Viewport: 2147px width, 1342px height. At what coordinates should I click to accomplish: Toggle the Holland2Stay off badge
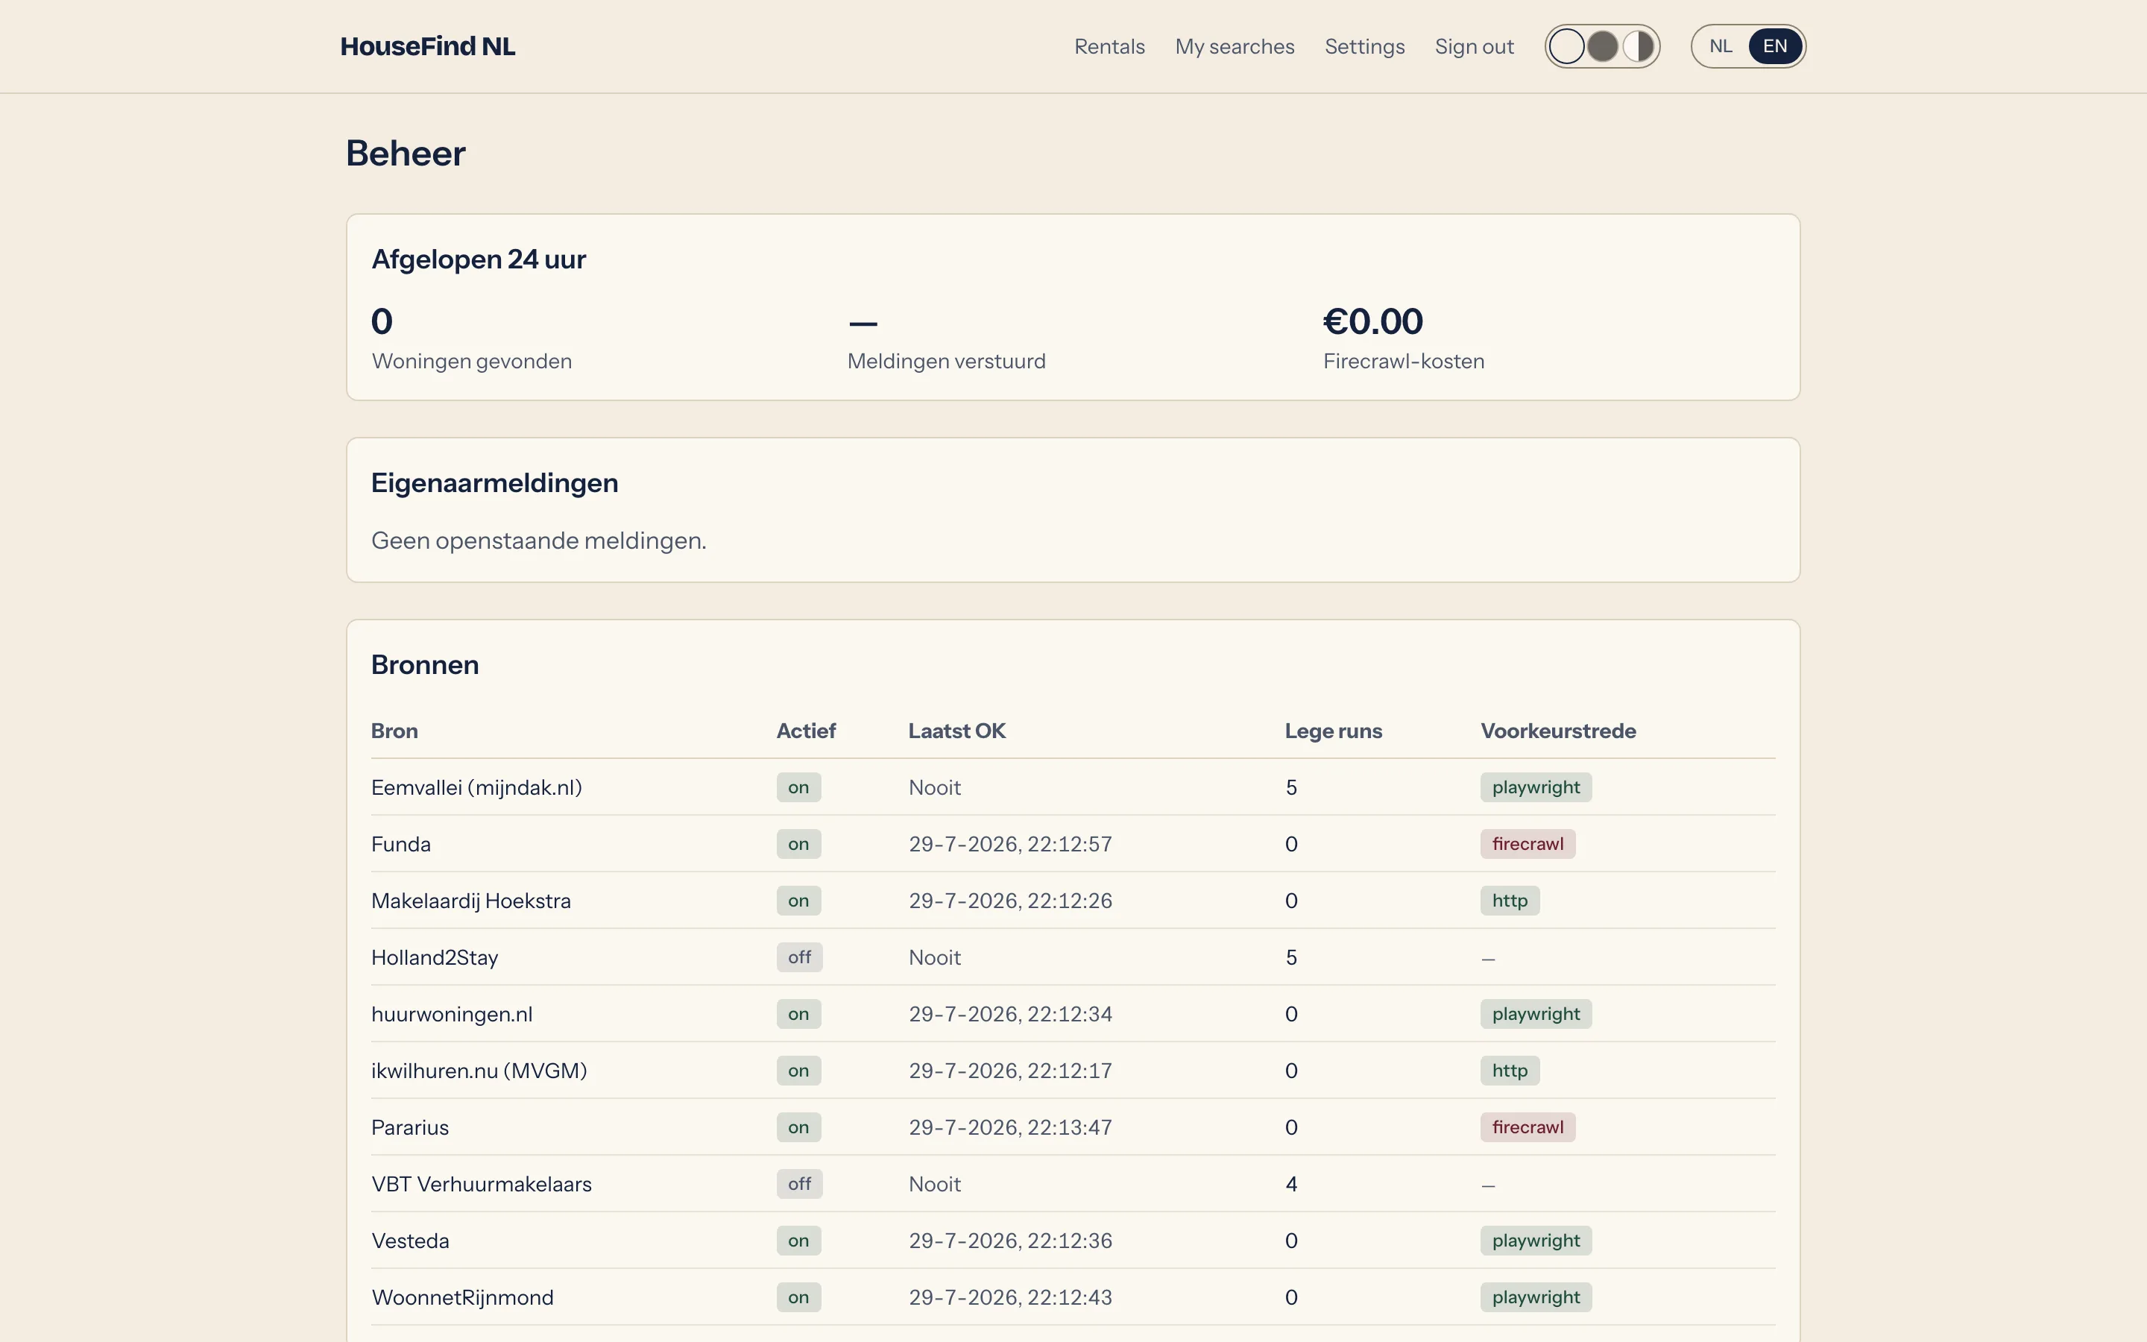tap(799, 958)
